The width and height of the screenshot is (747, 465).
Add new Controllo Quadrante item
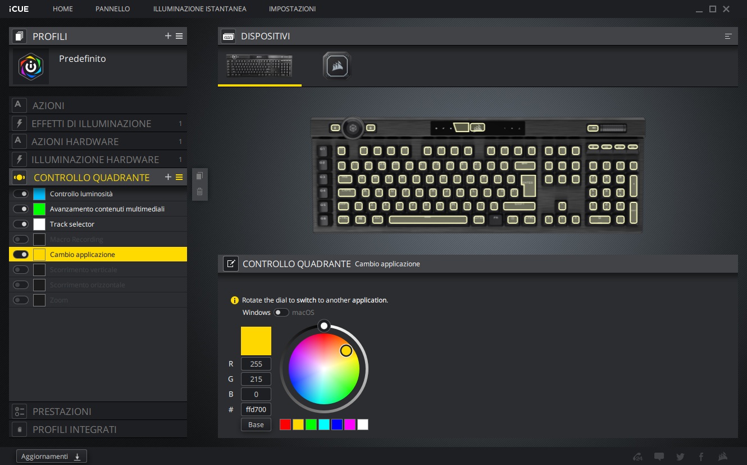[x=168, y=177]
